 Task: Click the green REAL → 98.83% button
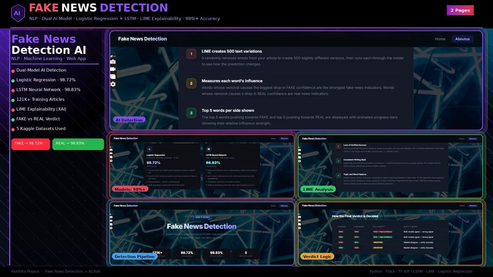78,144
